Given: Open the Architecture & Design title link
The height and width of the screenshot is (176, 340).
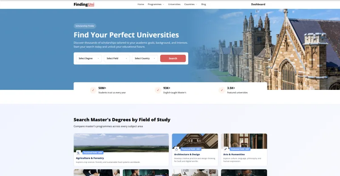Looking at the screenshot, I should pyautogui.click(x=187, y=154).
